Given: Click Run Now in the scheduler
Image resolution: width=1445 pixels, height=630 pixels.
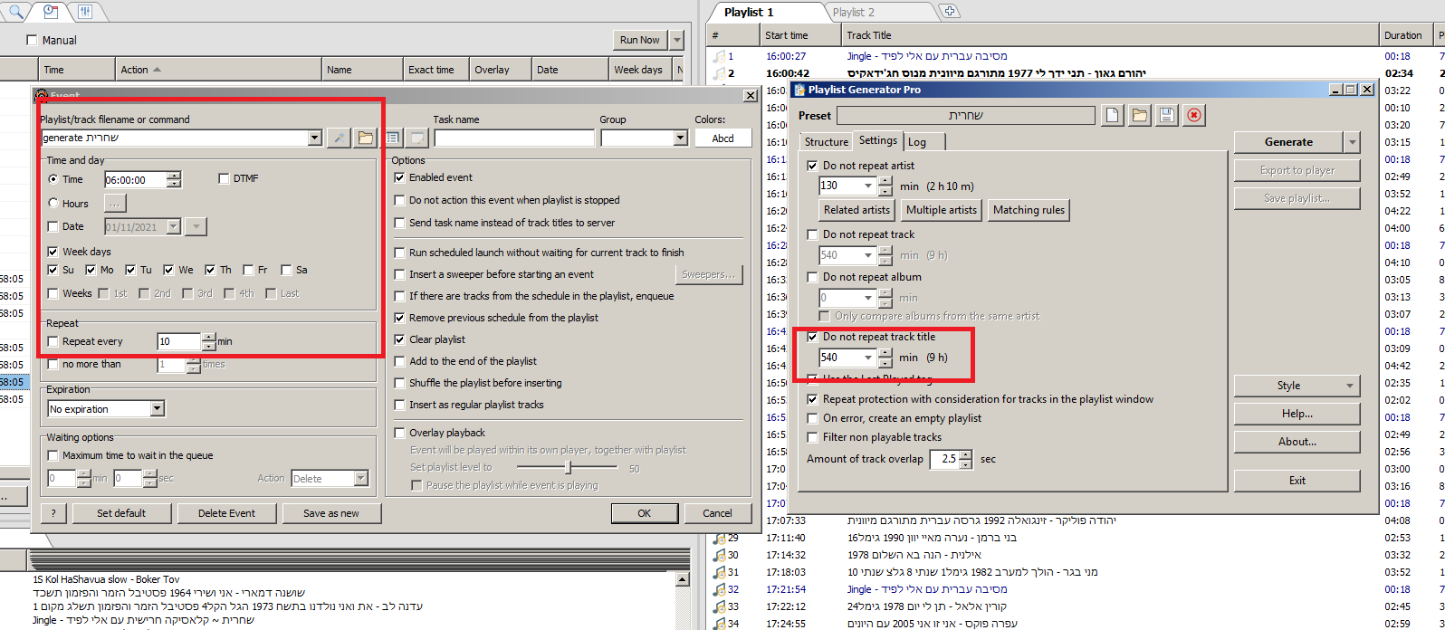Looking at the screenshot, I should [639, 40].
